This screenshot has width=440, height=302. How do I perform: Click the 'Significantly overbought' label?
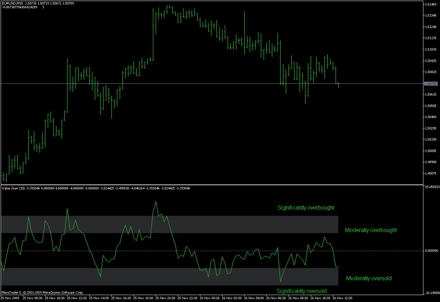306,208
